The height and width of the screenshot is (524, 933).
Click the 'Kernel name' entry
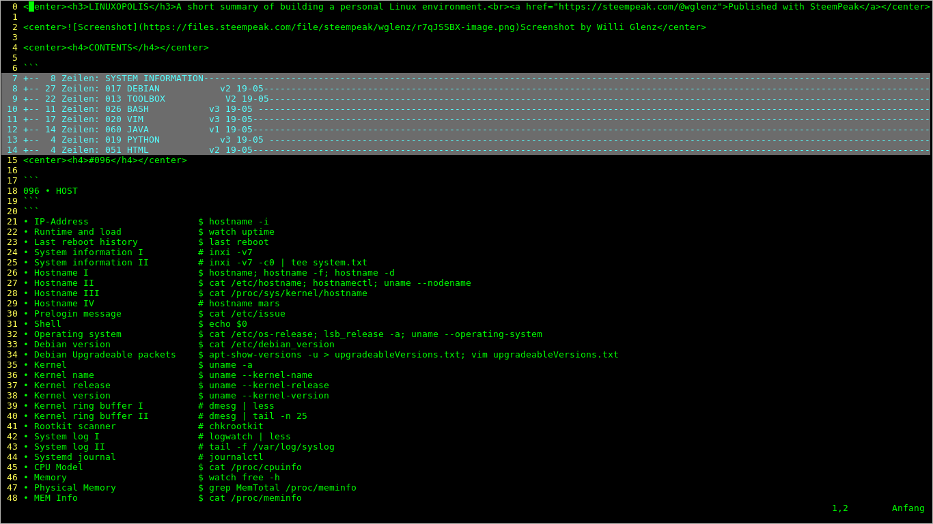64,375
